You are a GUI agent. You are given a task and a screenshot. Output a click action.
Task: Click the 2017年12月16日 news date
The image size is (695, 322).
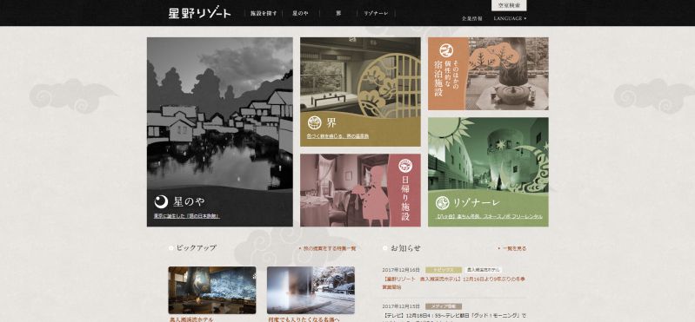401,270
